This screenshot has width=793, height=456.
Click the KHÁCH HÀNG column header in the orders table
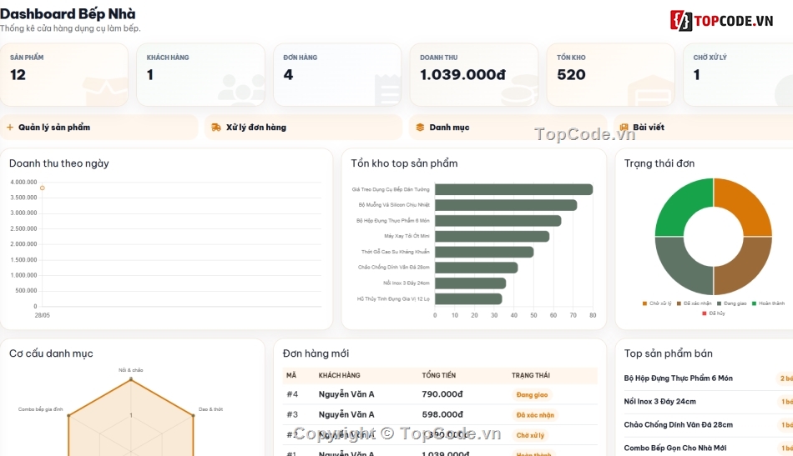(340, 375)
